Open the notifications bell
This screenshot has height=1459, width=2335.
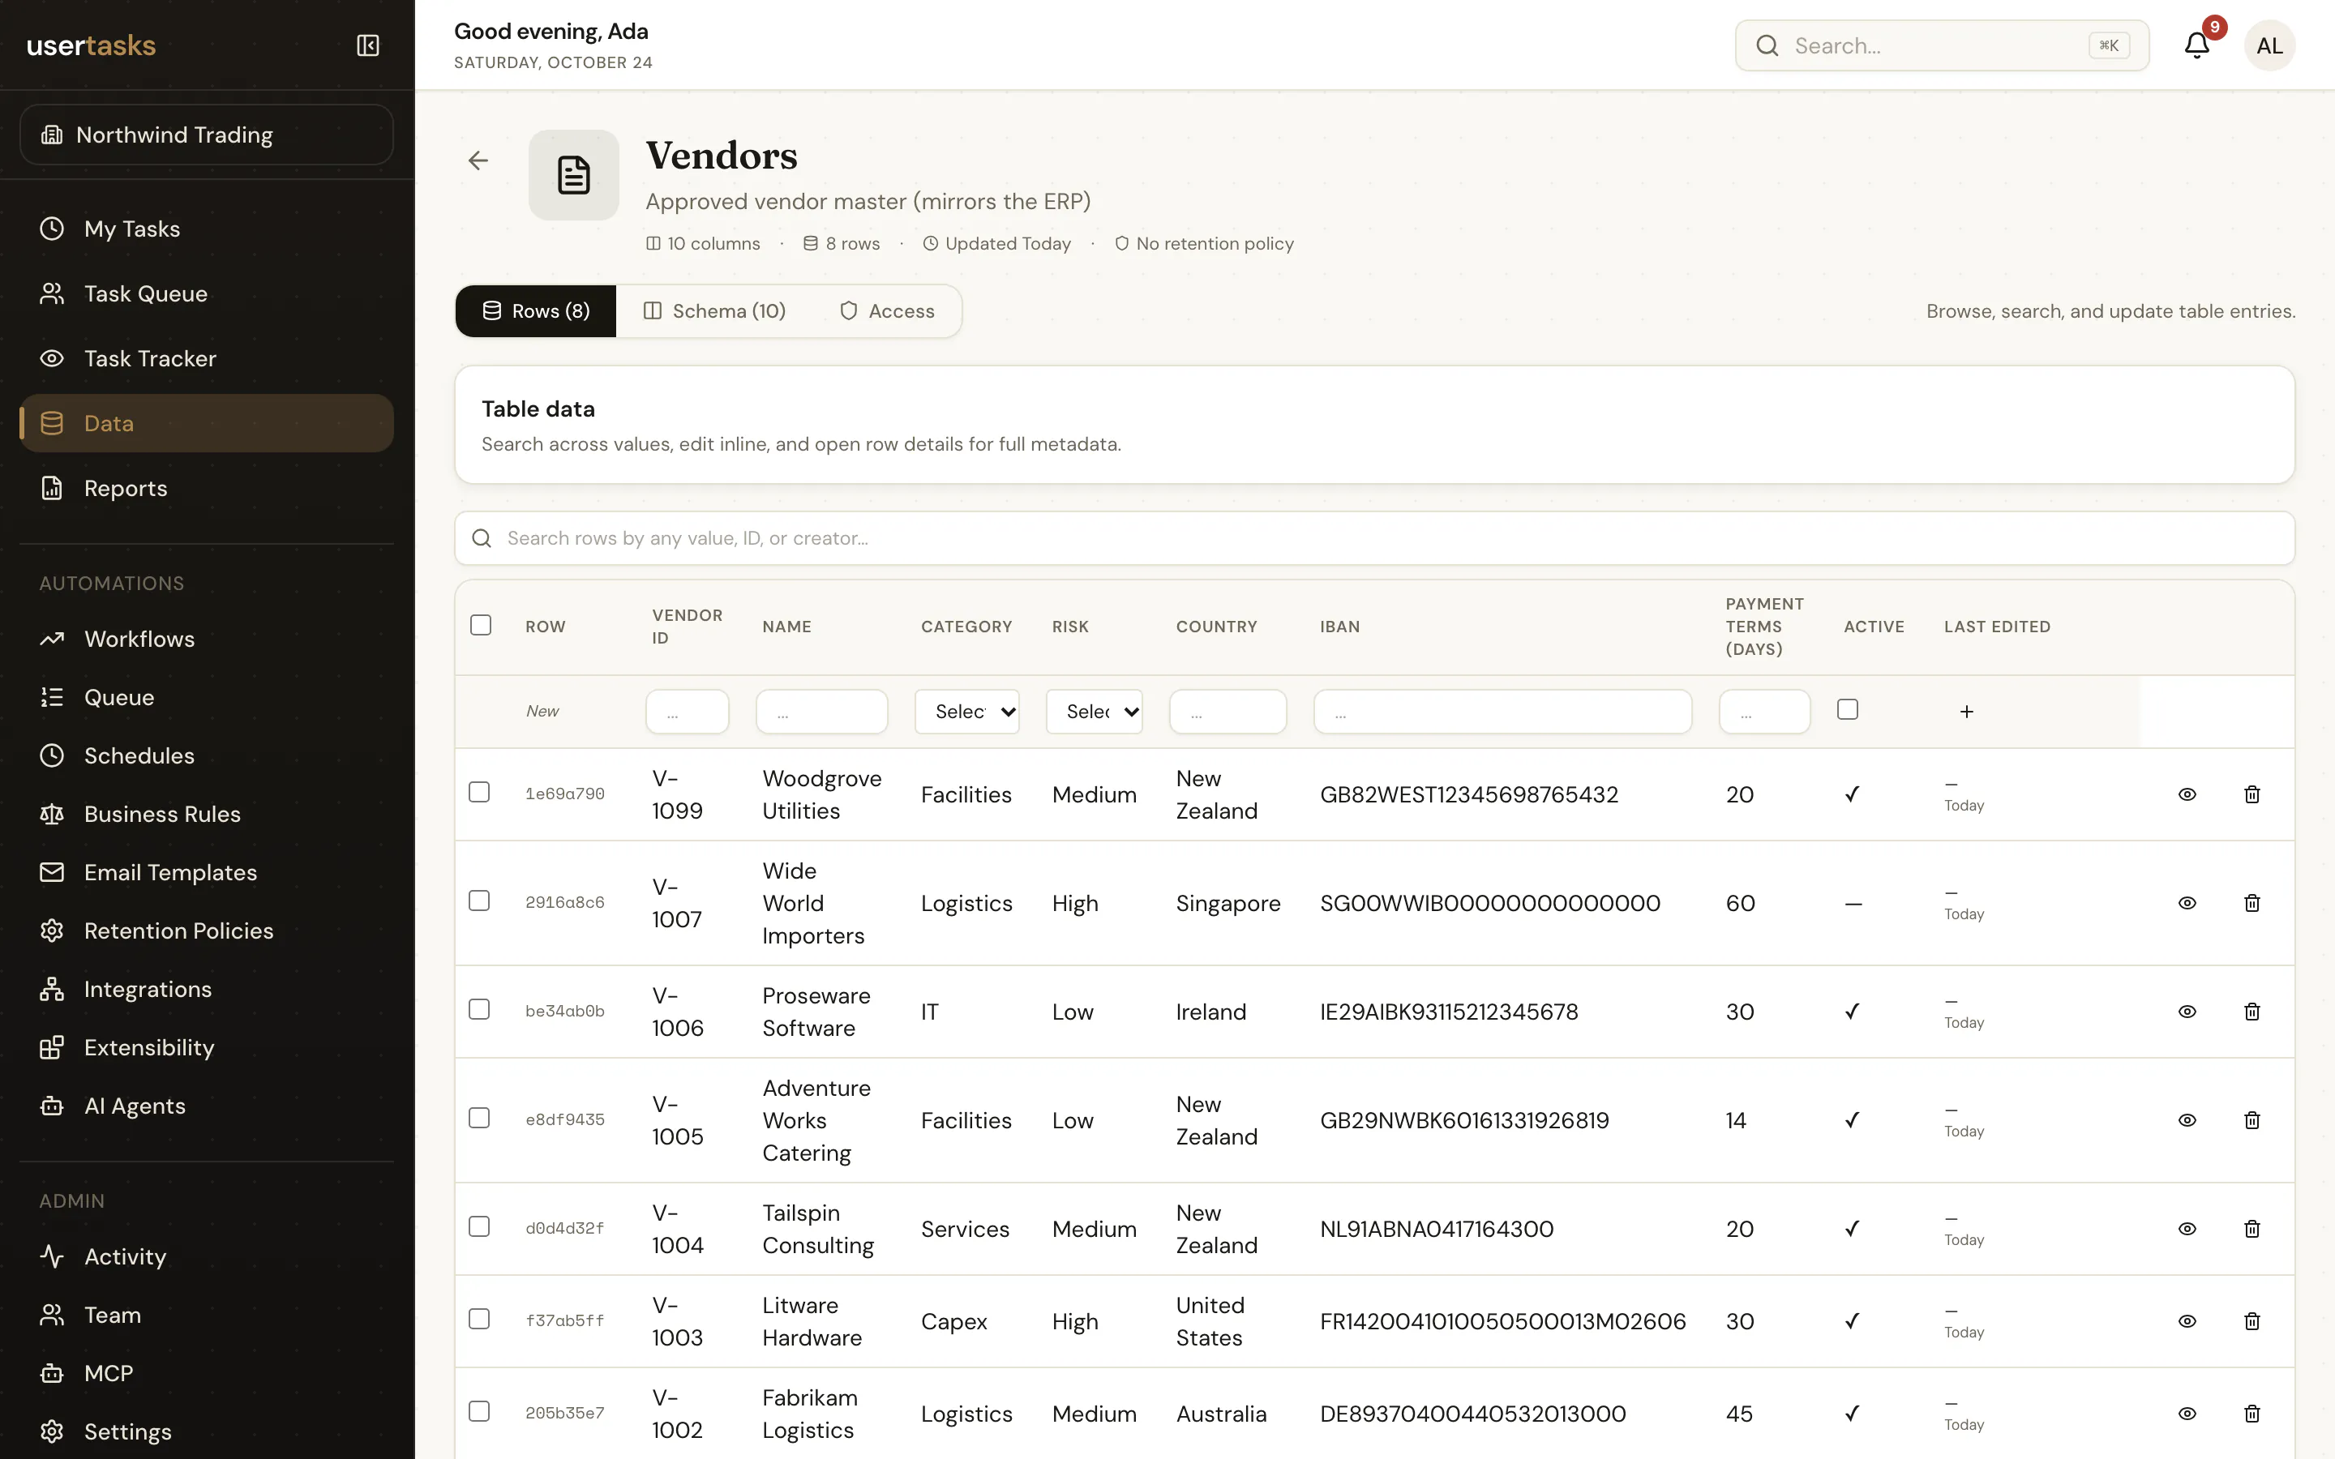[x=2197, y=45]
